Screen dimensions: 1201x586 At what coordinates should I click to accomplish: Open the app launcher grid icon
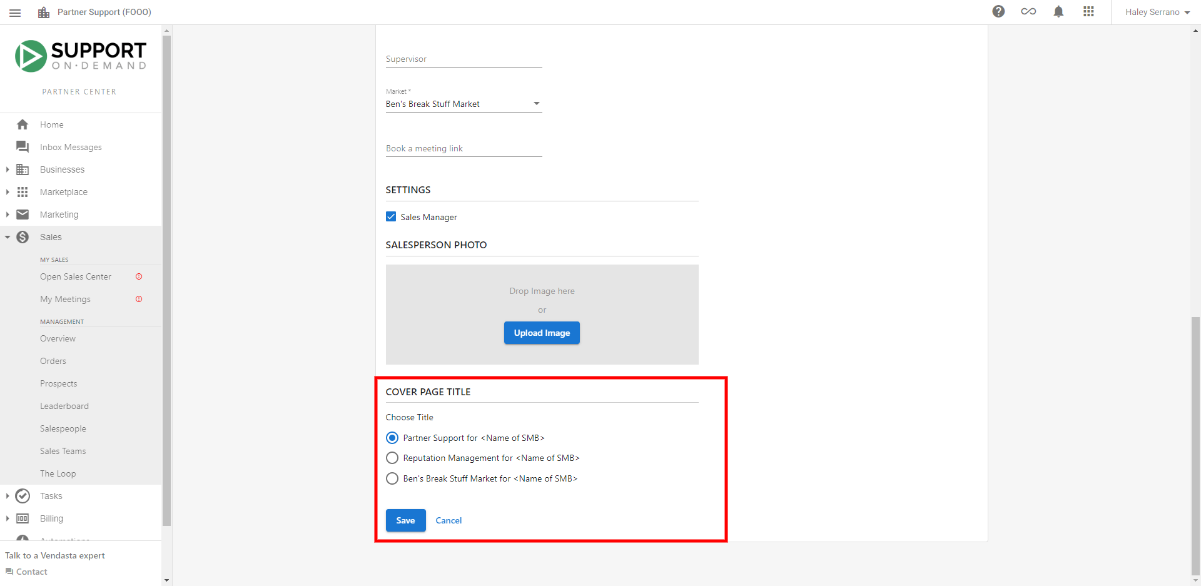click(x=1088, y=11)
